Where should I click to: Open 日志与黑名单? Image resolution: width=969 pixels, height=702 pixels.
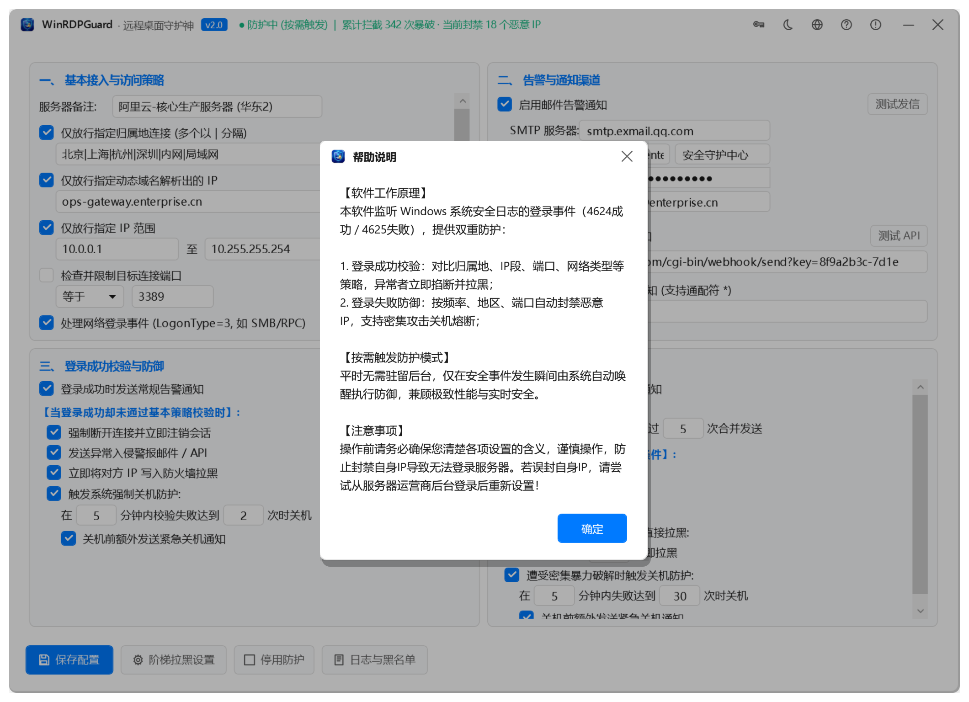tap(375, 659)
